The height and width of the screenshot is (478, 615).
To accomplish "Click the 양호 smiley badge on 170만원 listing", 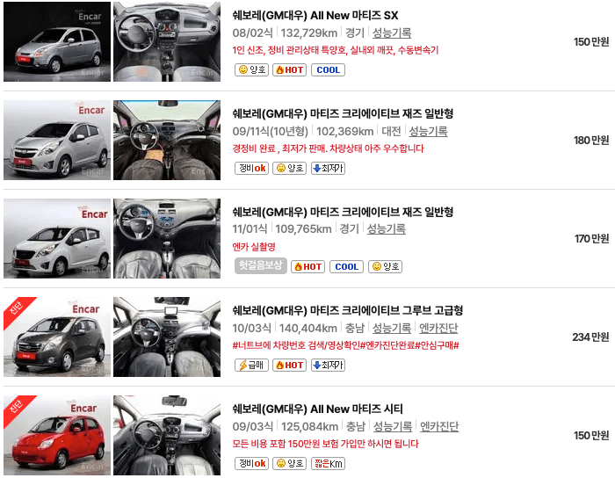I will coord(385,266).
